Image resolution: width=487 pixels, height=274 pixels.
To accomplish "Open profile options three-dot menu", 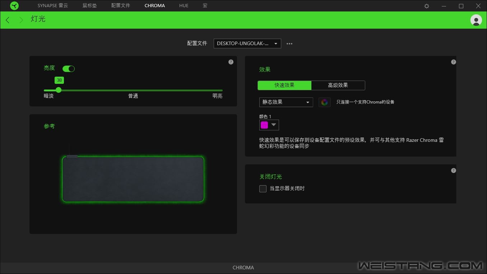I will tap(289, 44).
